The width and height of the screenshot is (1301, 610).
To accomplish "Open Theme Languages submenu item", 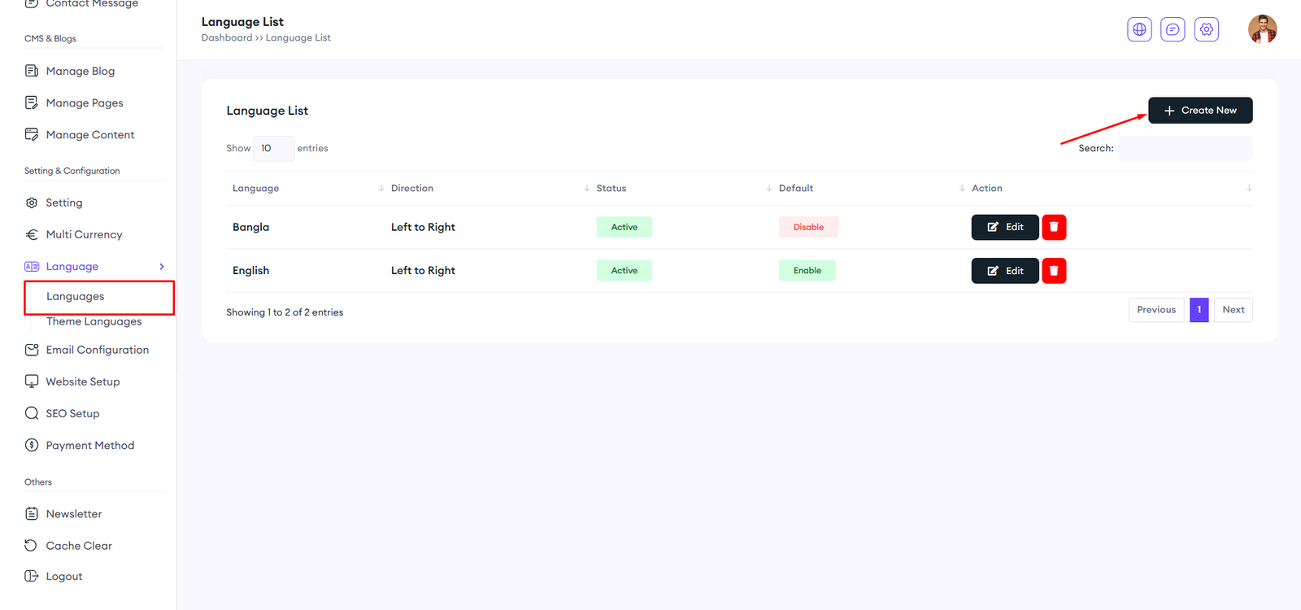I will (94, 321).
